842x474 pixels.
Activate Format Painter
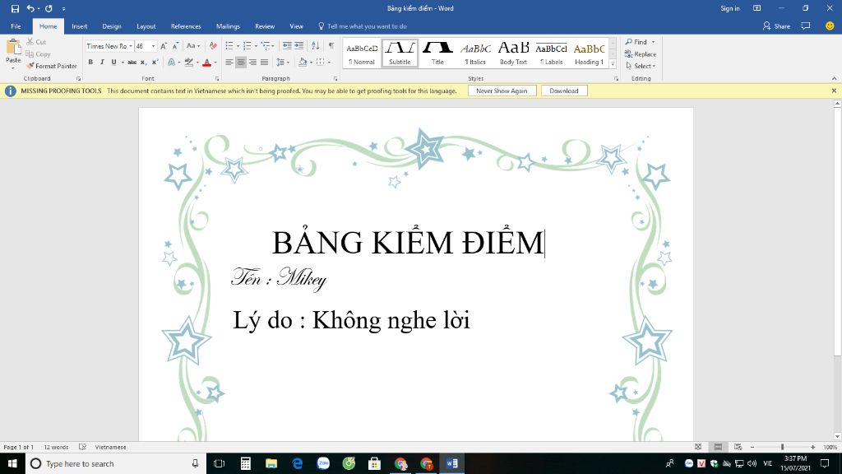[52, 66]
